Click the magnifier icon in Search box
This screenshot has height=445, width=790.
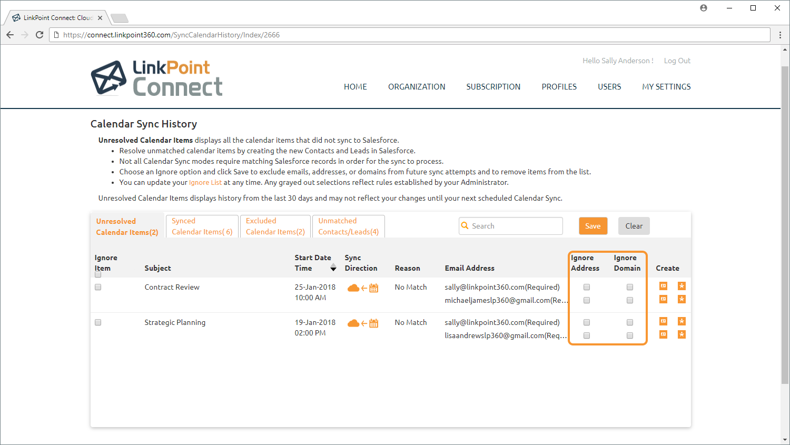click(x=465, y=225)
